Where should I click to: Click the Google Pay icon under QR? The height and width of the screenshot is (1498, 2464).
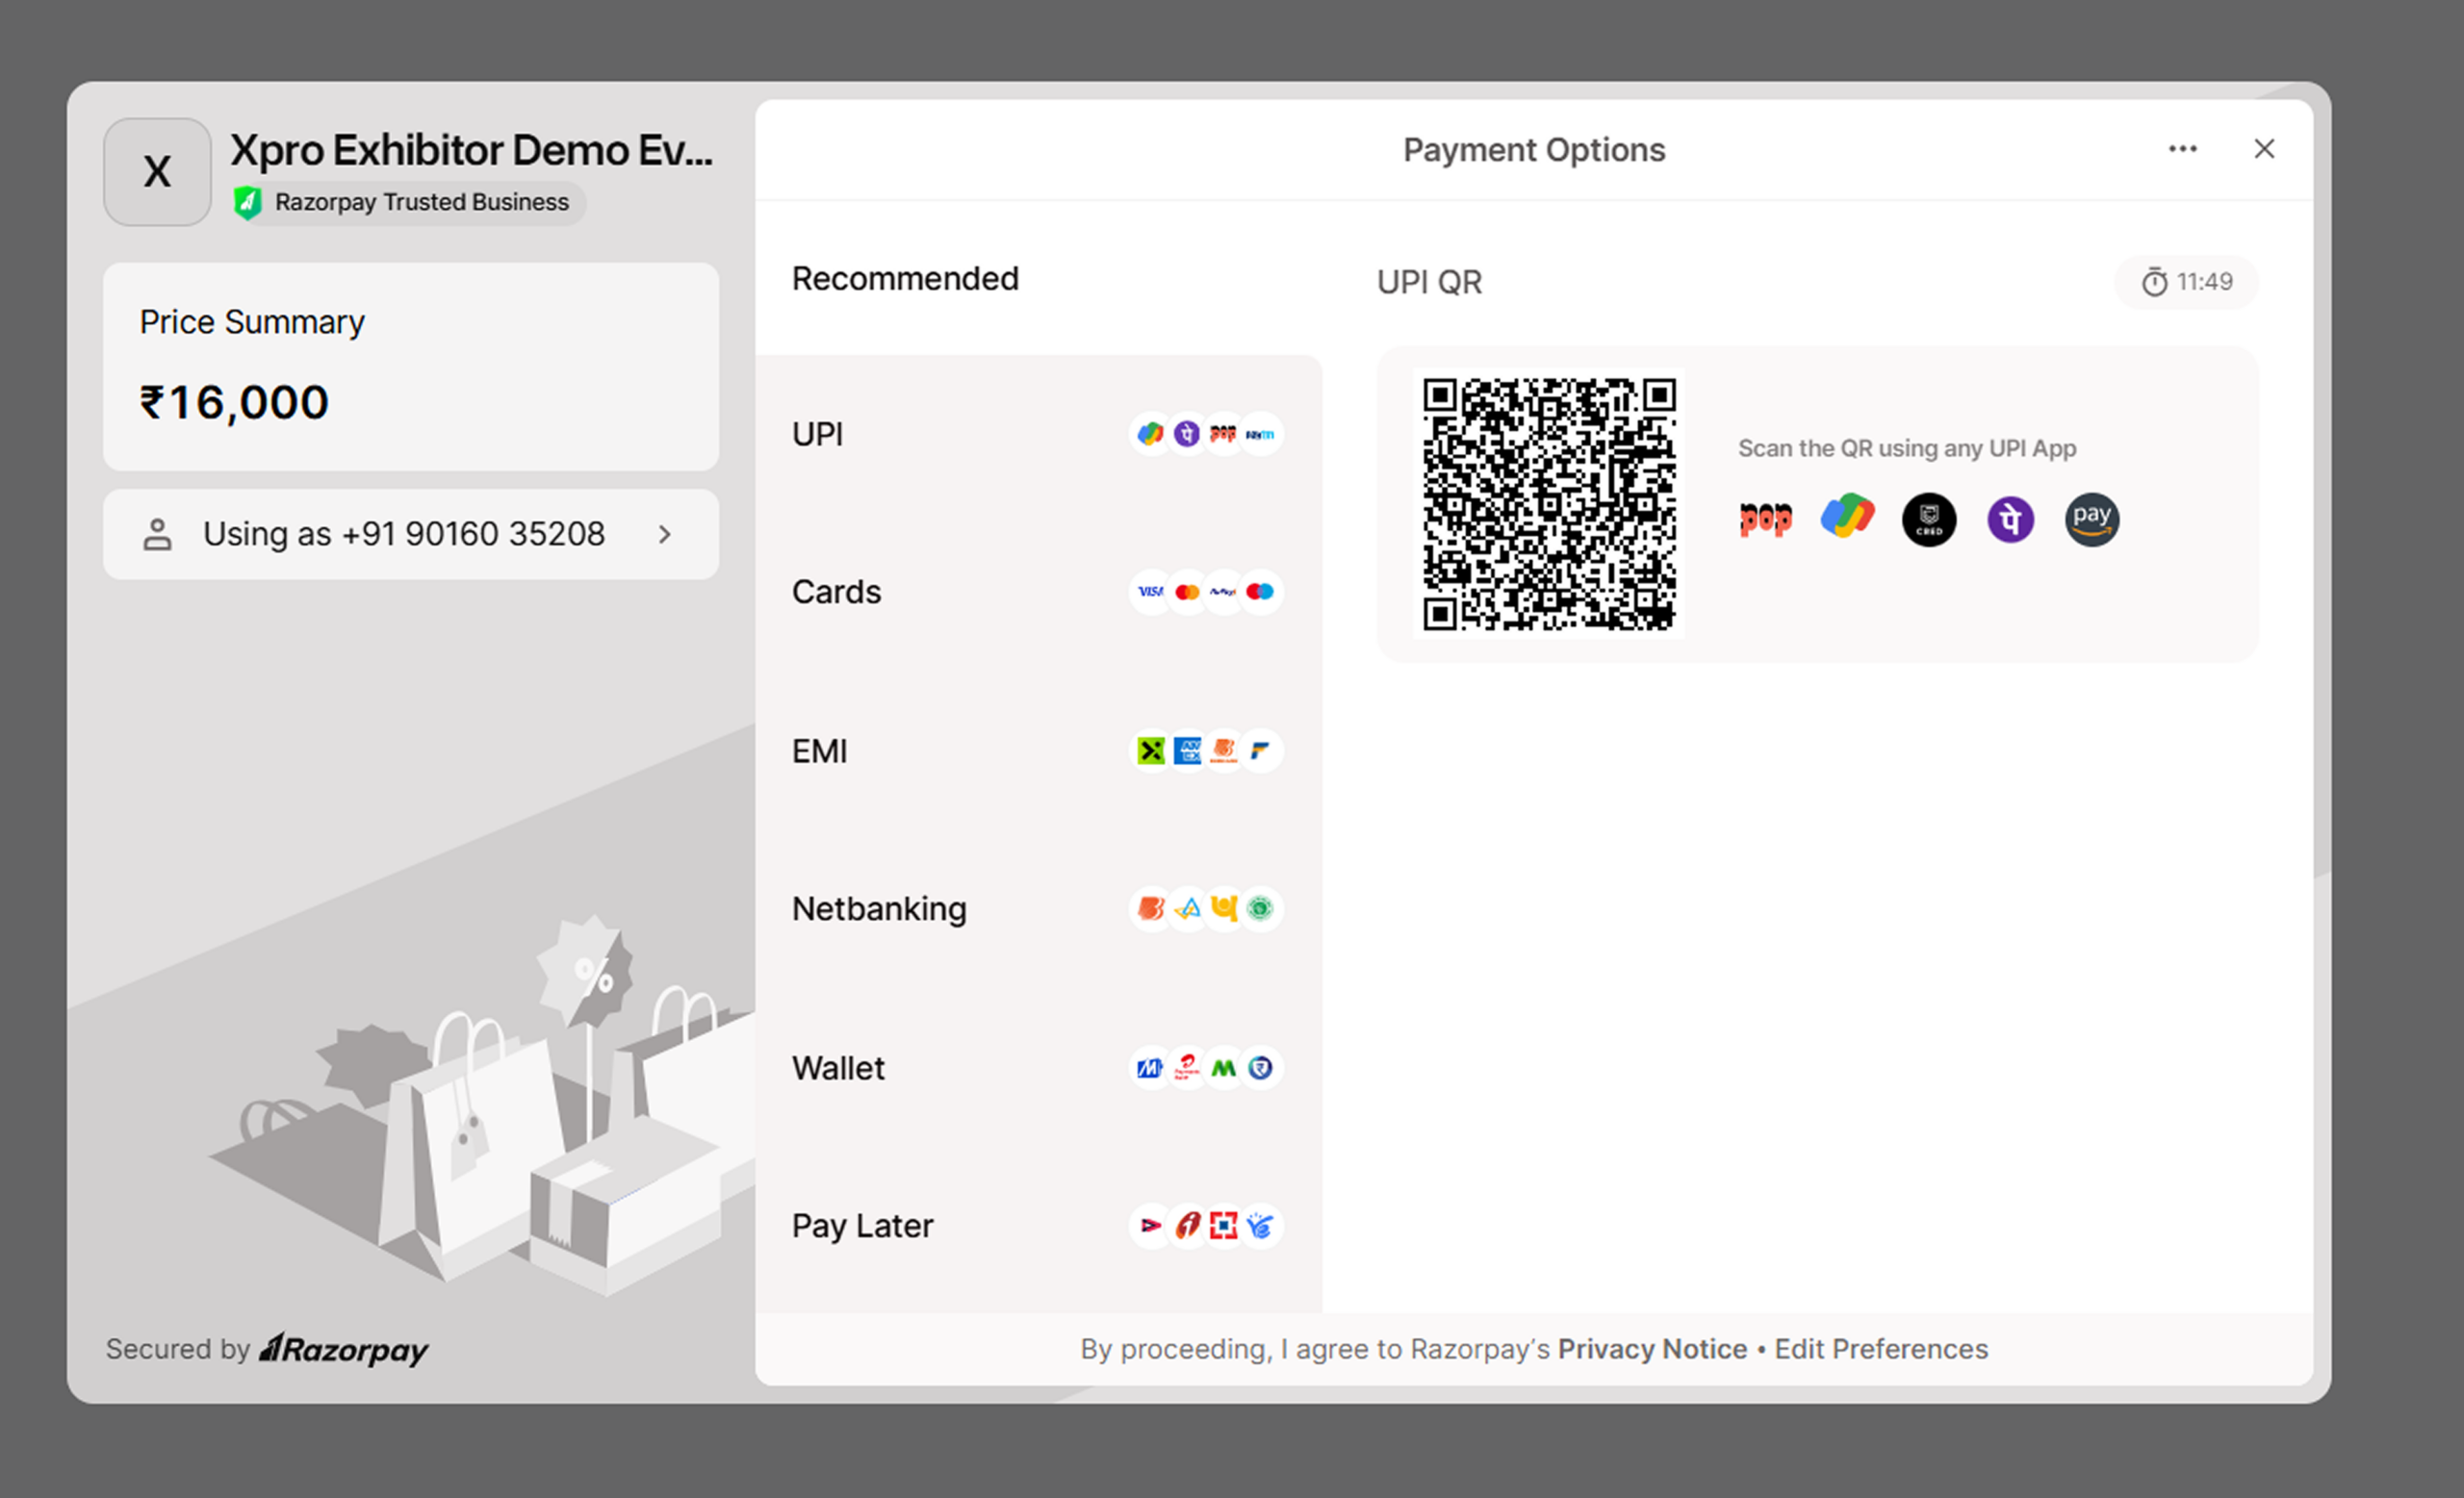pos(1847,517)
